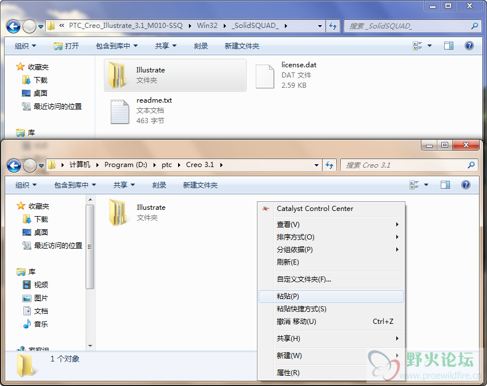Expand 共享 dropdown in Creo 3.1 window
Screen dimensions: 487x386
(x=124, y=185)
